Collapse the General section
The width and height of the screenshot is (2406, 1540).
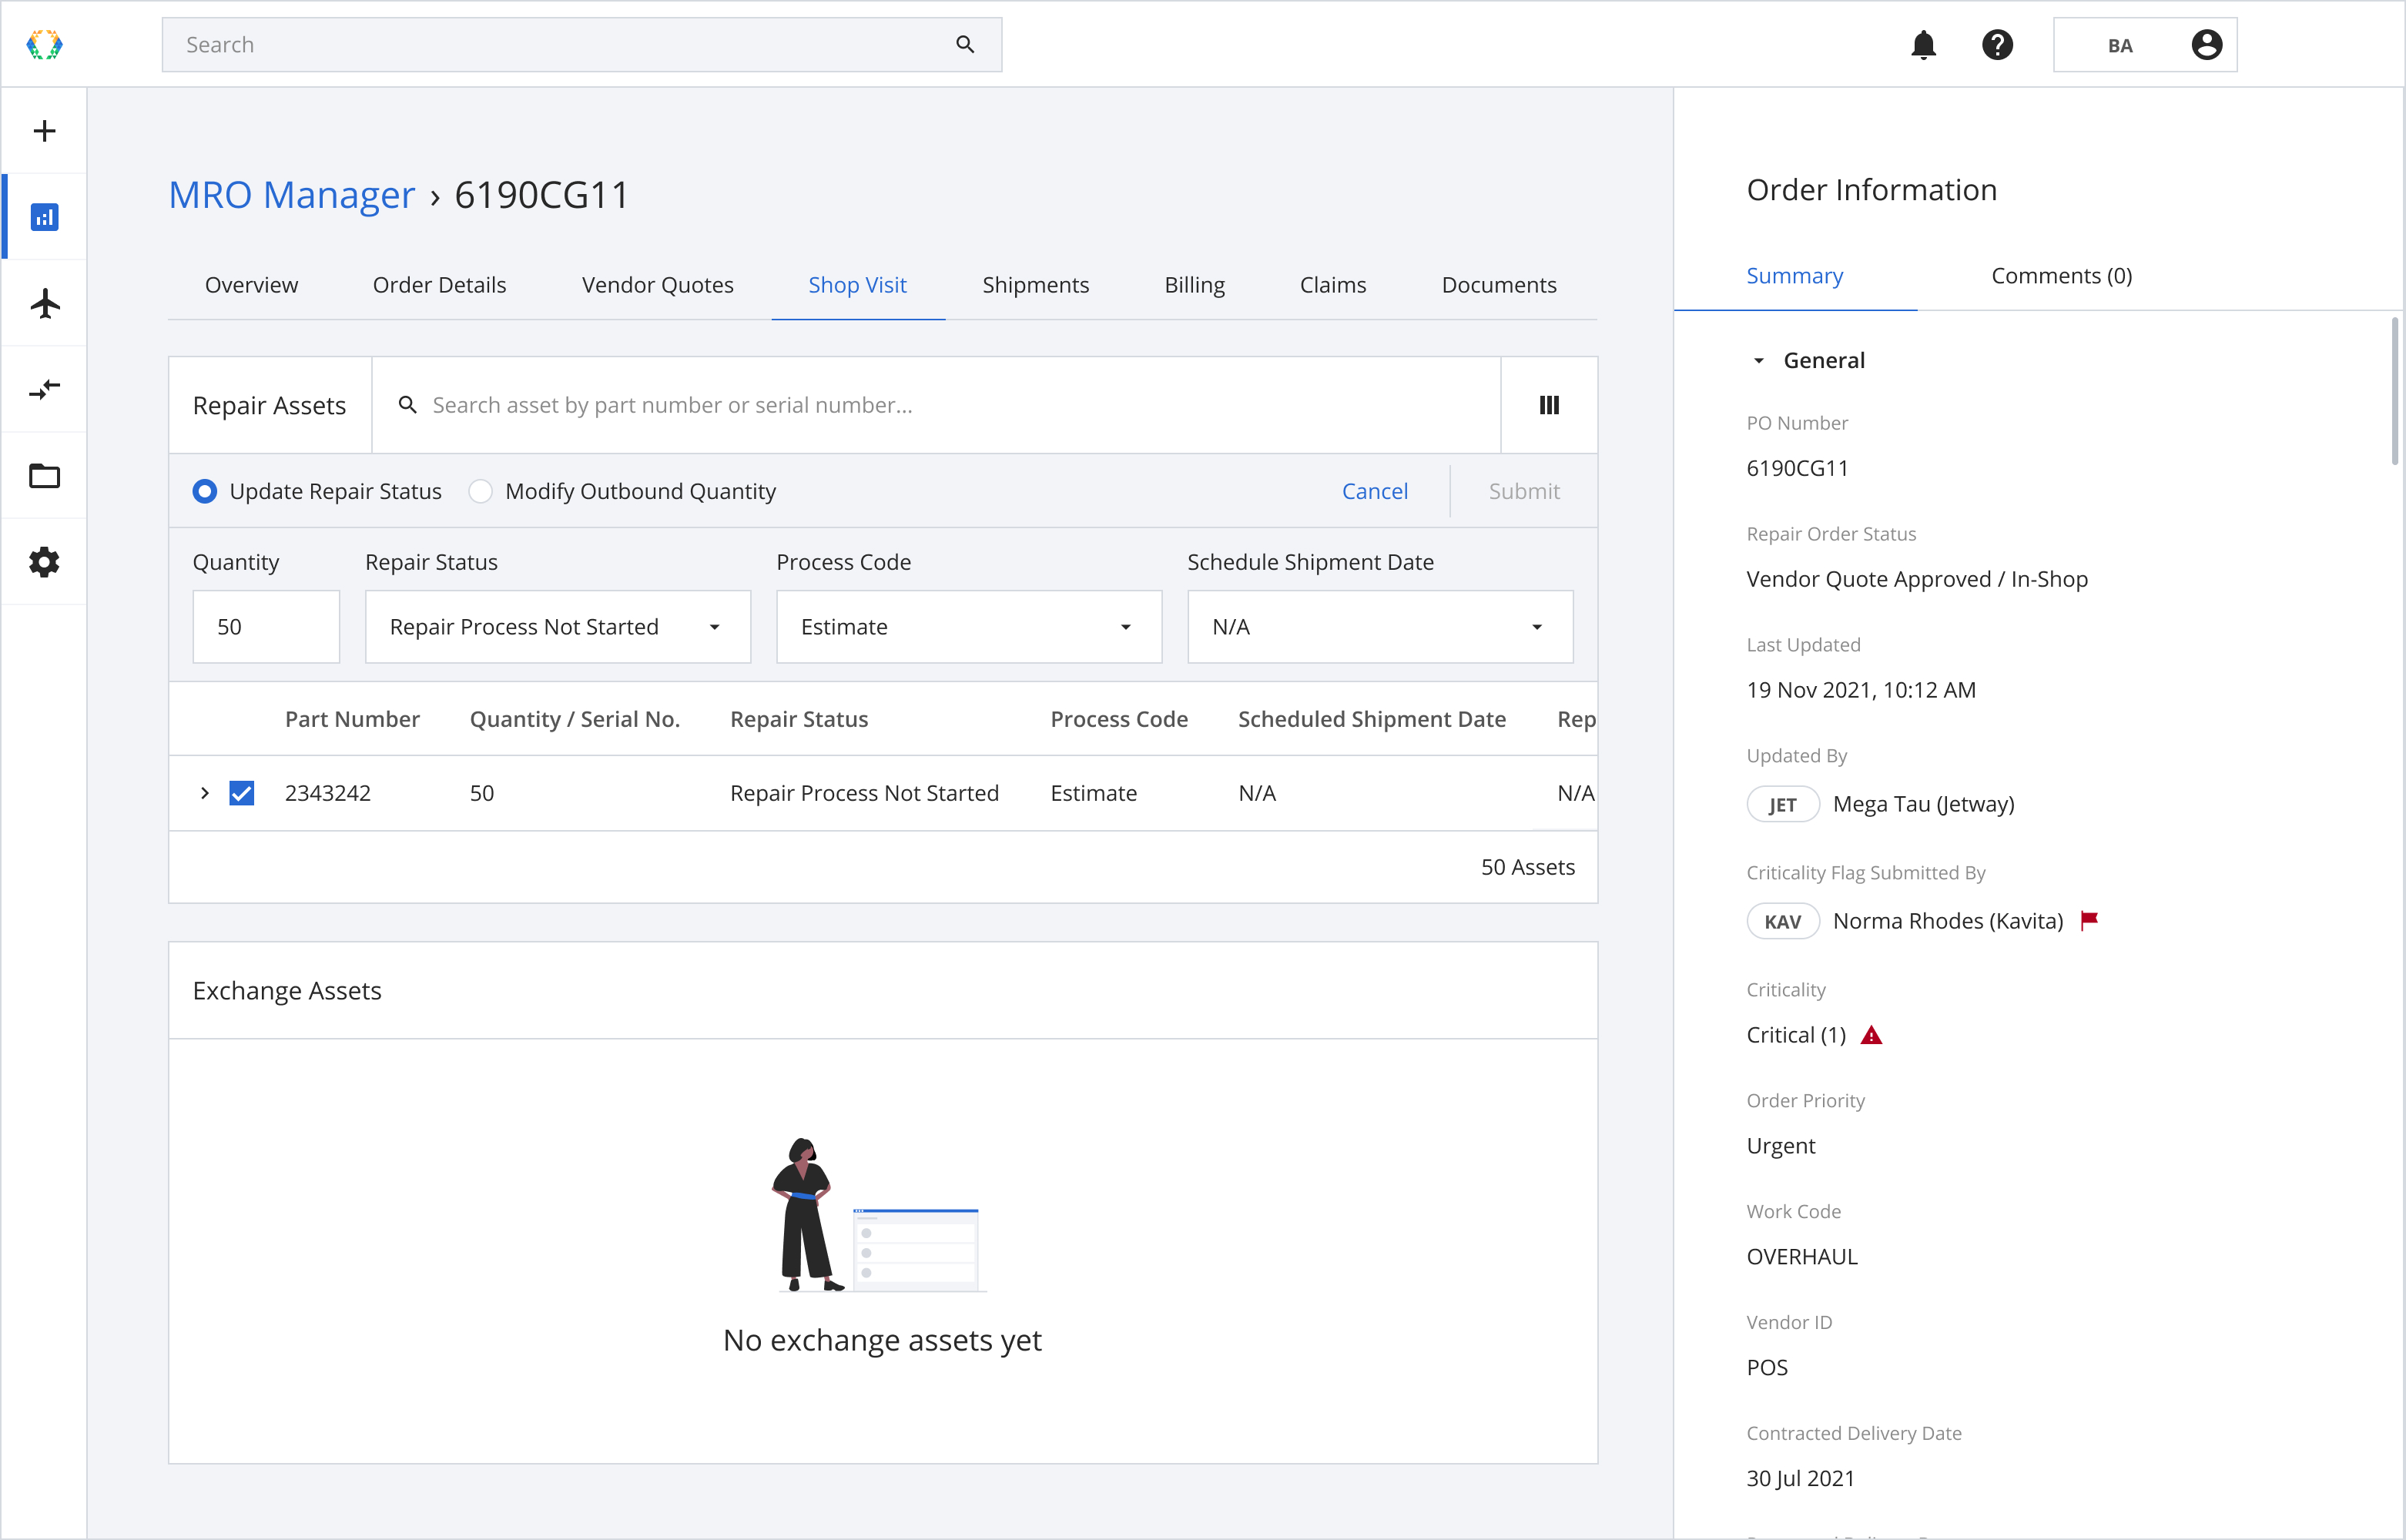point(1758,361)
